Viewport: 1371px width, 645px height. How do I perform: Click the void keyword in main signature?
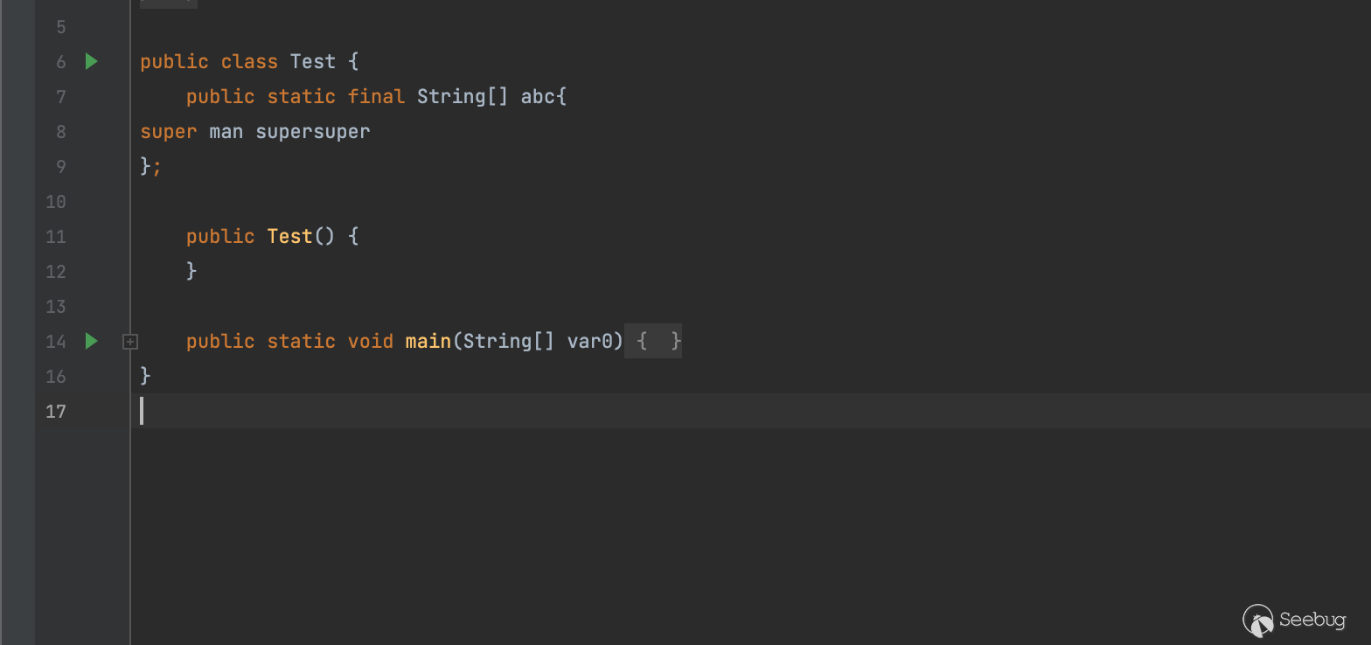(x=371, y=341)
